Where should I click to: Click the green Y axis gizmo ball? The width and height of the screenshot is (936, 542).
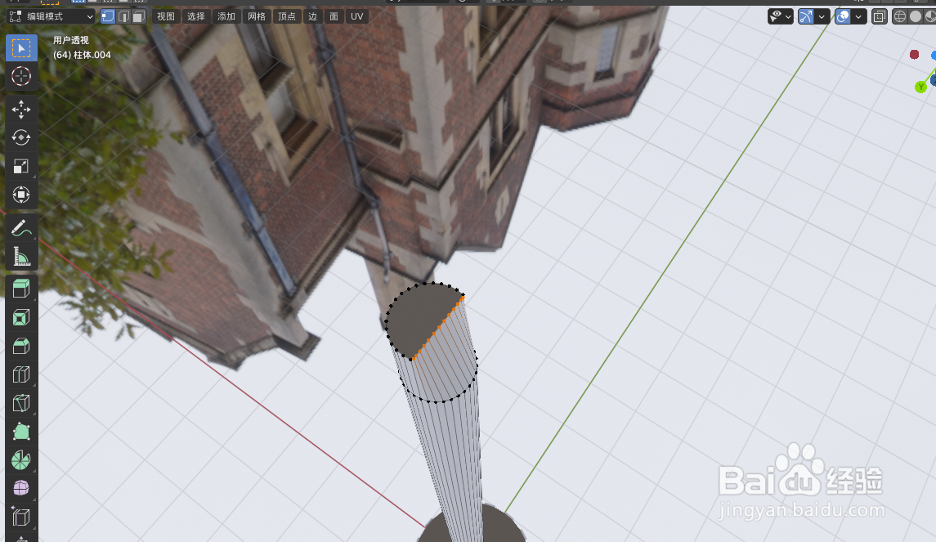(920, 87)
